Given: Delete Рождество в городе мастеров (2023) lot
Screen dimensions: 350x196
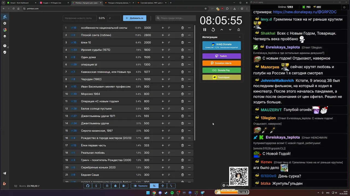Looking at the screenshot, I should point(182,138).
